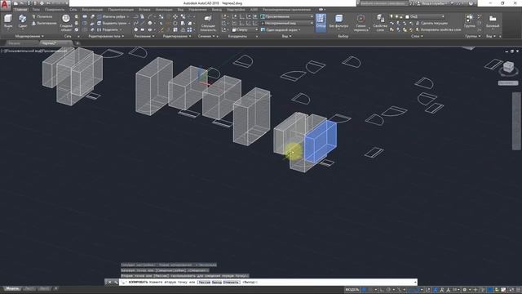Click Make Current (Сделать текущим) layer button

coord(431,23)
